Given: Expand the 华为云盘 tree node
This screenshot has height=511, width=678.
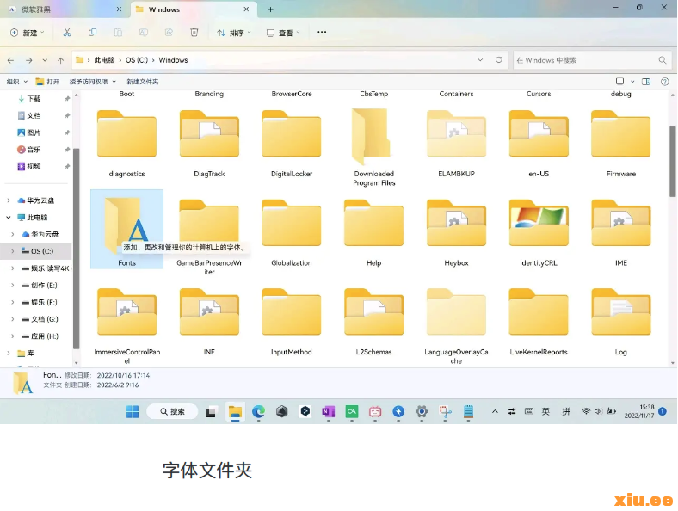Looking at the screenshot, I should point(9,200).
